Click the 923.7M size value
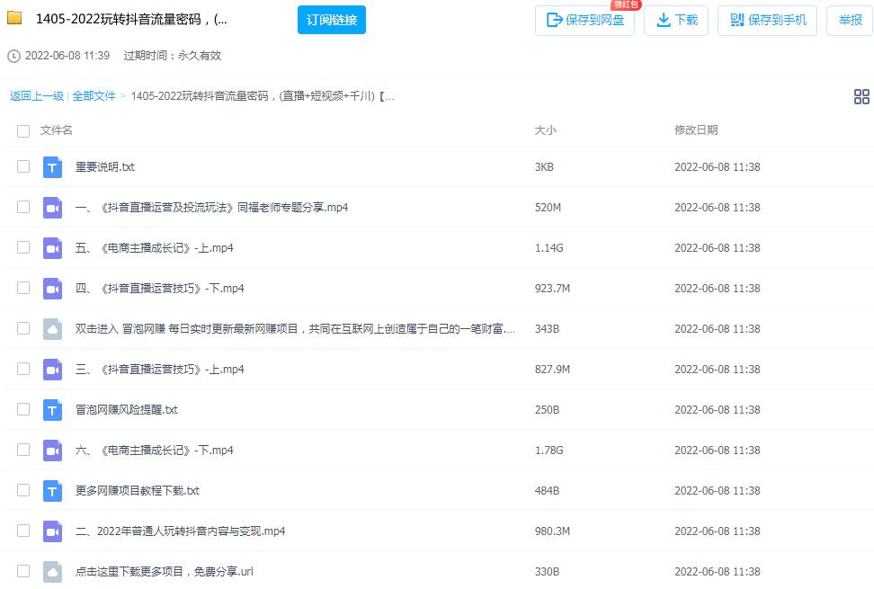This screenshot has height=589, width=874. pos(552,289)
